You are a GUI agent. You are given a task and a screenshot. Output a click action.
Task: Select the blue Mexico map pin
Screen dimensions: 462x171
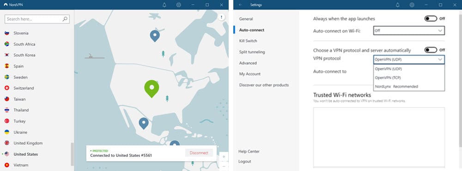[x=144, y=123]
